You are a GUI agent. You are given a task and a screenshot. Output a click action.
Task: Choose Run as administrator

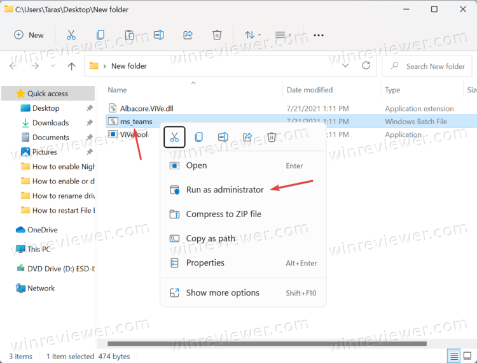pos(243,190)
